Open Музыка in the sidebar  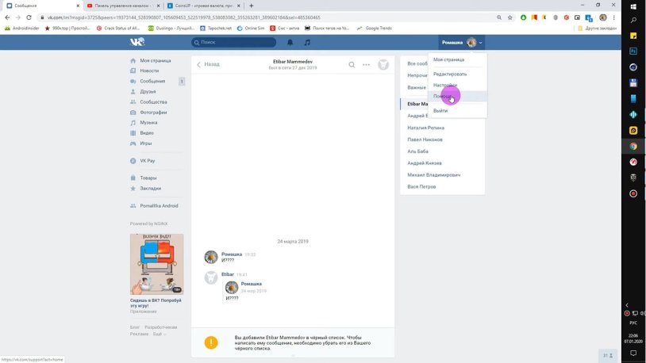148,123
